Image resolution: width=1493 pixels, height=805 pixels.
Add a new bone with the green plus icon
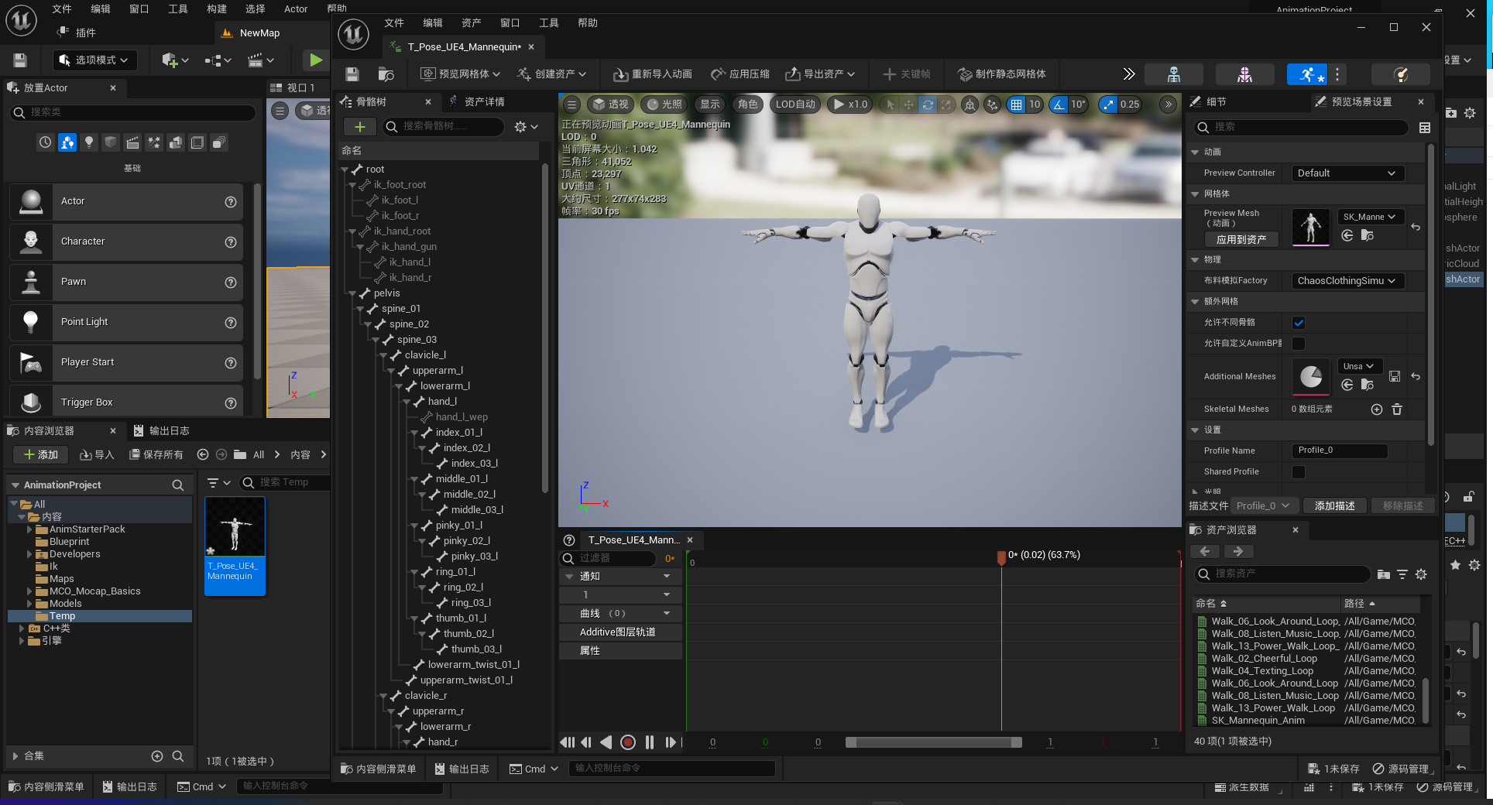click(359, 127)
